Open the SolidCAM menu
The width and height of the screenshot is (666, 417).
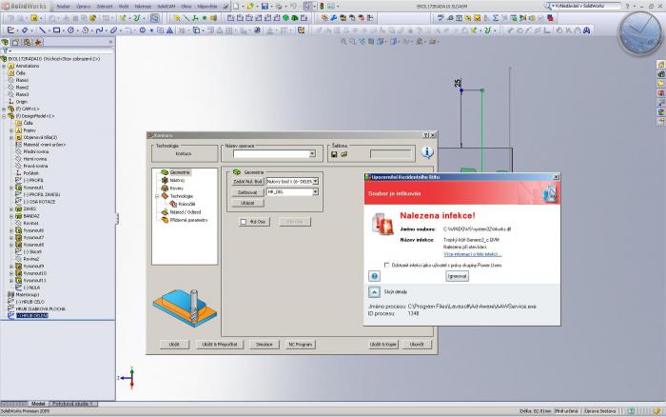[166, 6]
